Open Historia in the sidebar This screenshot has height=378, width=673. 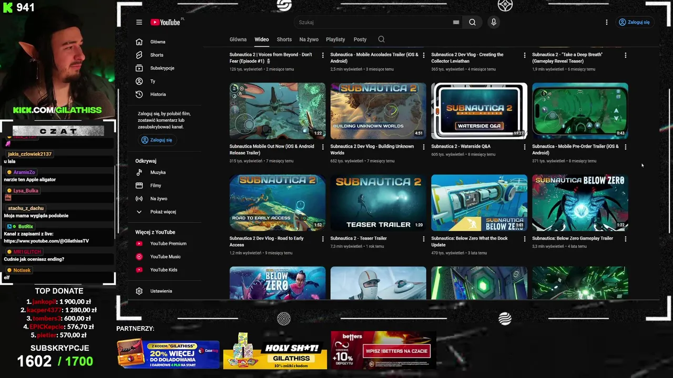click(x=158, y=94)
